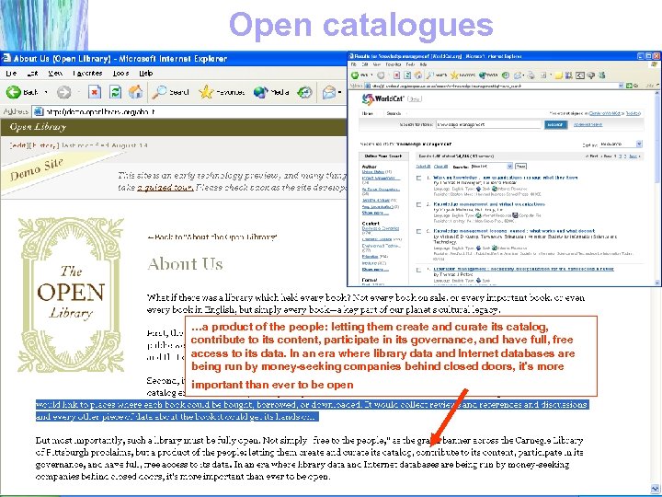The image size is (662, 497).
Task: Click Mail envelope icon in Open Library window
Action: tap(329, 92)
